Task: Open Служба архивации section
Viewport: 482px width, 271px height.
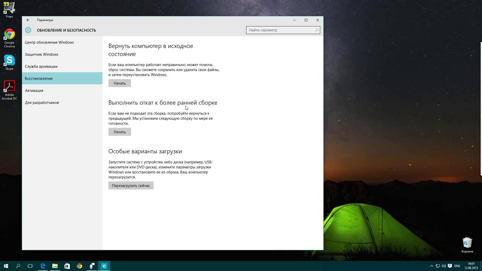Action: pyautogui.click(x=62, y=66)
